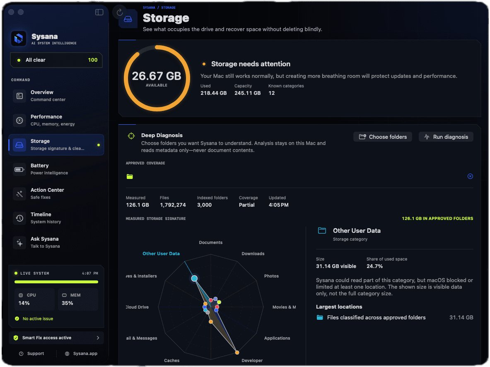The width and height of the screenshot is (490, 367).
Task: Click the Storage page header drive icon
Action: pos(128,19)
